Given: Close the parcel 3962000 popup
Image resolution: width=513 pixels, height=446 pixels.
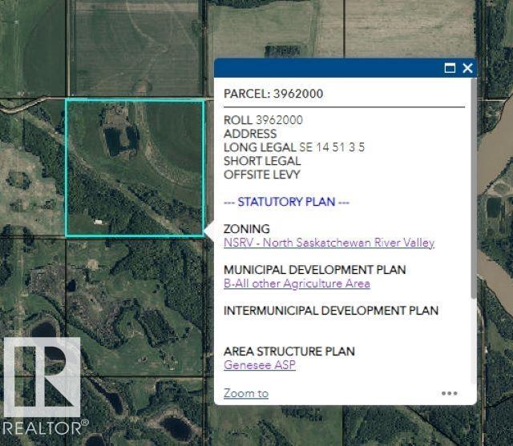Looking at the screenshot, I should click(x=468, y=69).
